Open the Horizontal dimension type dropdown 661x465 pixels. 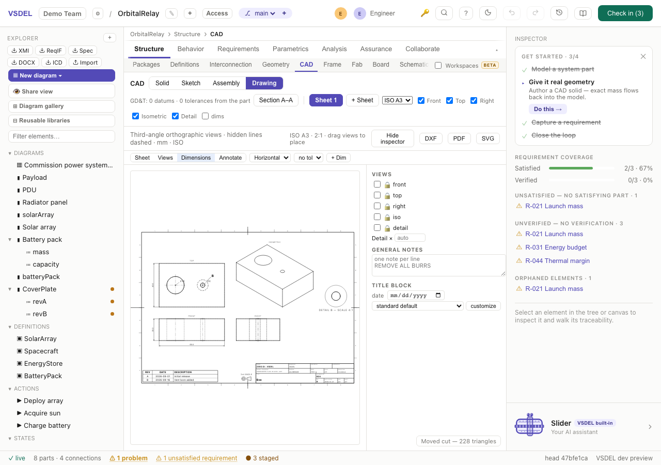(x=270, y=158)
